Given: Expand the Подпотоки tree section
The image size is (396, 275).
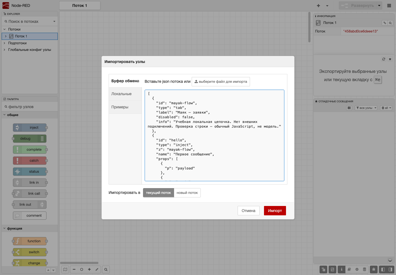Looking at the screenshot, I should point(4,43).
